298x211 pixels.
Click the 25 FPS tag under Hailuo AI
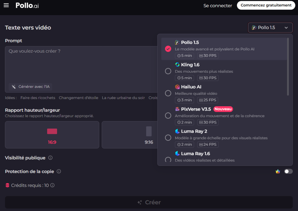click(x=208, y=100)
